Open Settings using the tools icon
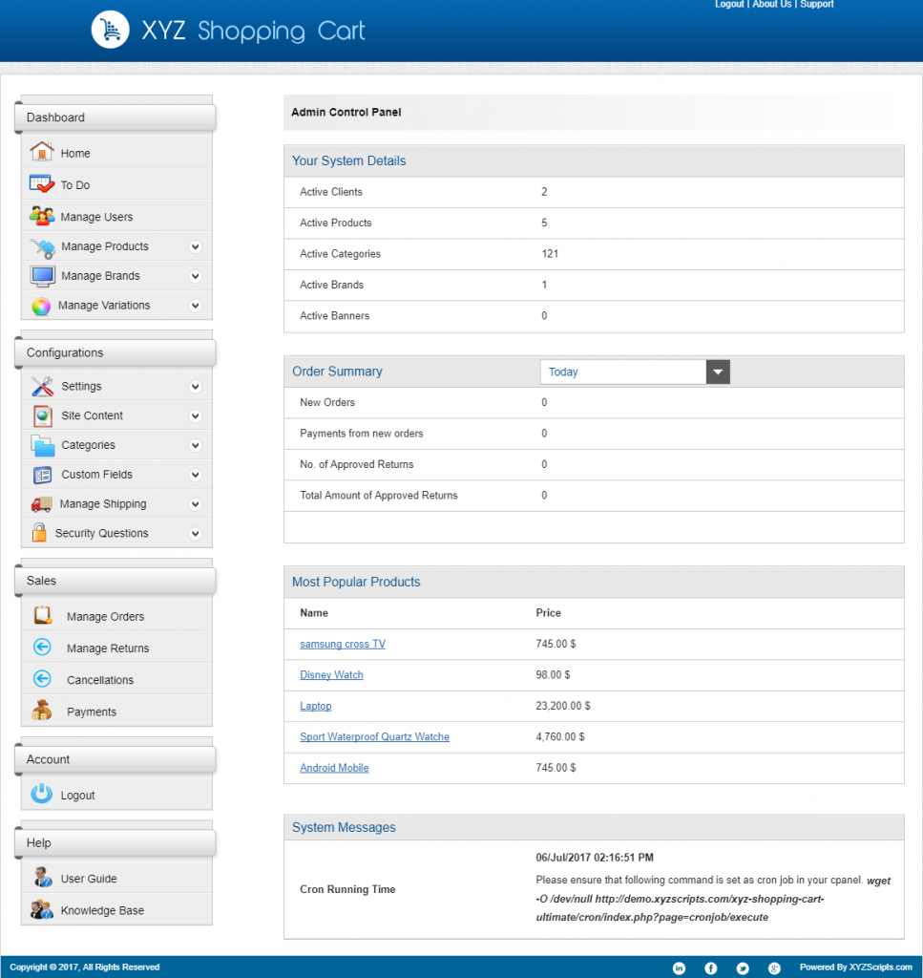Image resolution: width=923 pixels, height=978 pixels. coord(42,386)
